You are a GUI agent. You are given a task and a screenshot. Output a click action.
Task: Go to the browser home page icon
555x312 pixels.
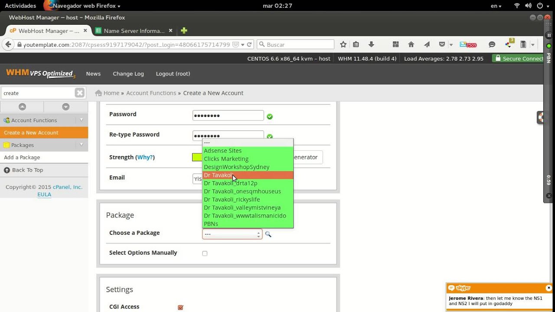point(411,44)
